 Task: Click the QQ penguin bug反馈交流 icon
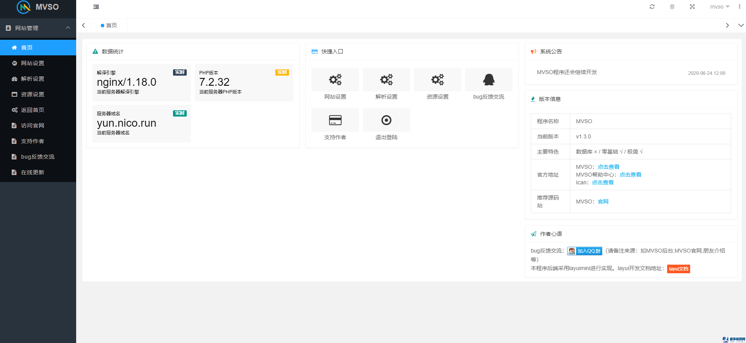[x=489, y=80]
